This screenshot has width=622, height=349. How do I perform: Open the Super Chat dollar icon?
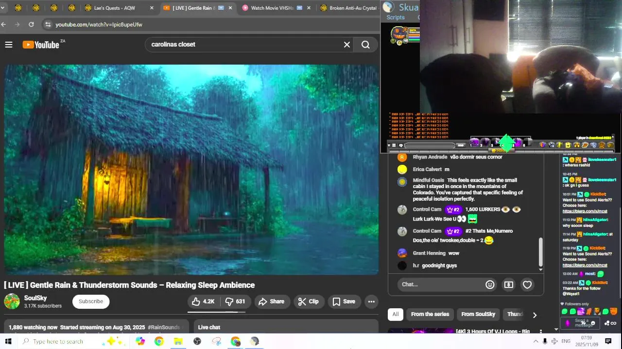(x=509, y=285)
